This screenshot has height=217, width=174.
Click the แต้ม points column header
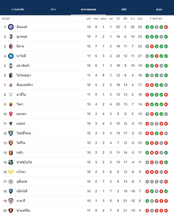(140, 19)
